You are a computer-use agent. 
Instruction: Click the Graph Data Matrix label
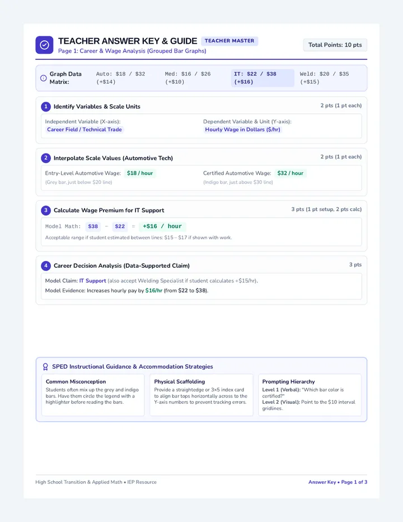(x=65, y=78)
